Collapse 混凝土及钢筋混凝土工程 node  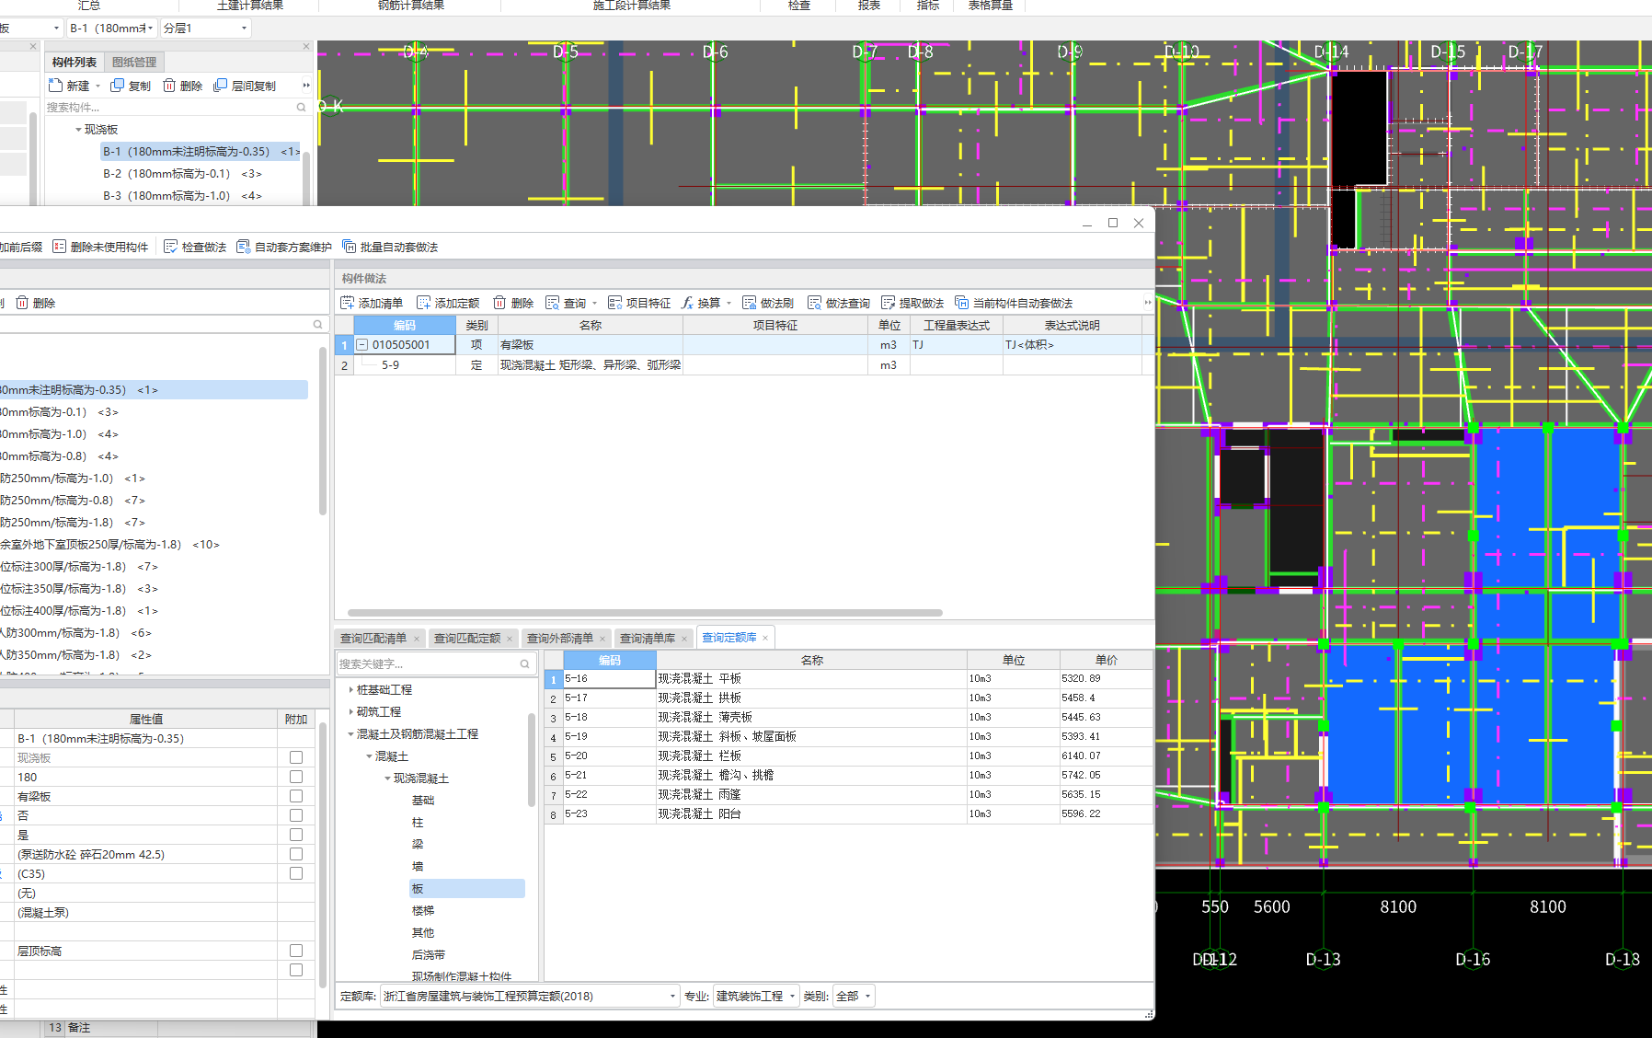[x=350, y=733]
